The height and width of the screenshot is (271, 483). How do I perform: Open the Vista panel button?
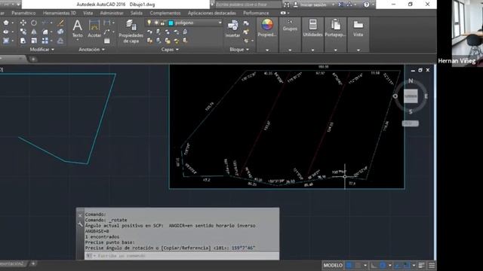358,29
